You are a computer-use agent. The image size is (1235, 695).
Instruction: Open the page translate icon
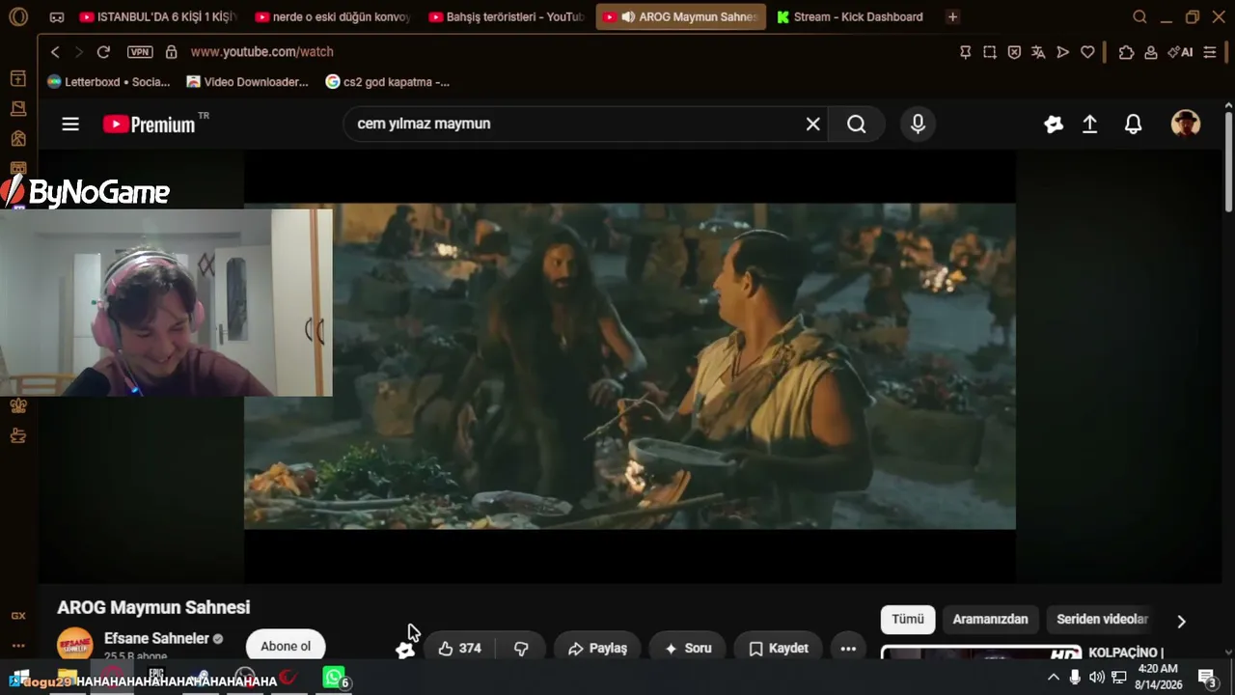coord(1038,52)
